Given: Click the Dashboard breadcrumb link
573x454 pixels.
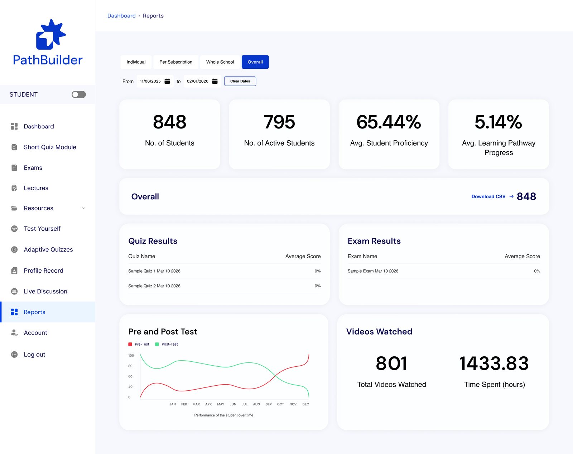Looking at the screenshot, I should coord(121,16).
